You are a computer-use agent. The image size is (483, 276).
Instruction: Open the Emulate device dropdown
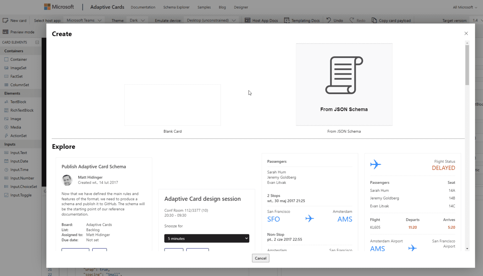click(x=211, y=20)
